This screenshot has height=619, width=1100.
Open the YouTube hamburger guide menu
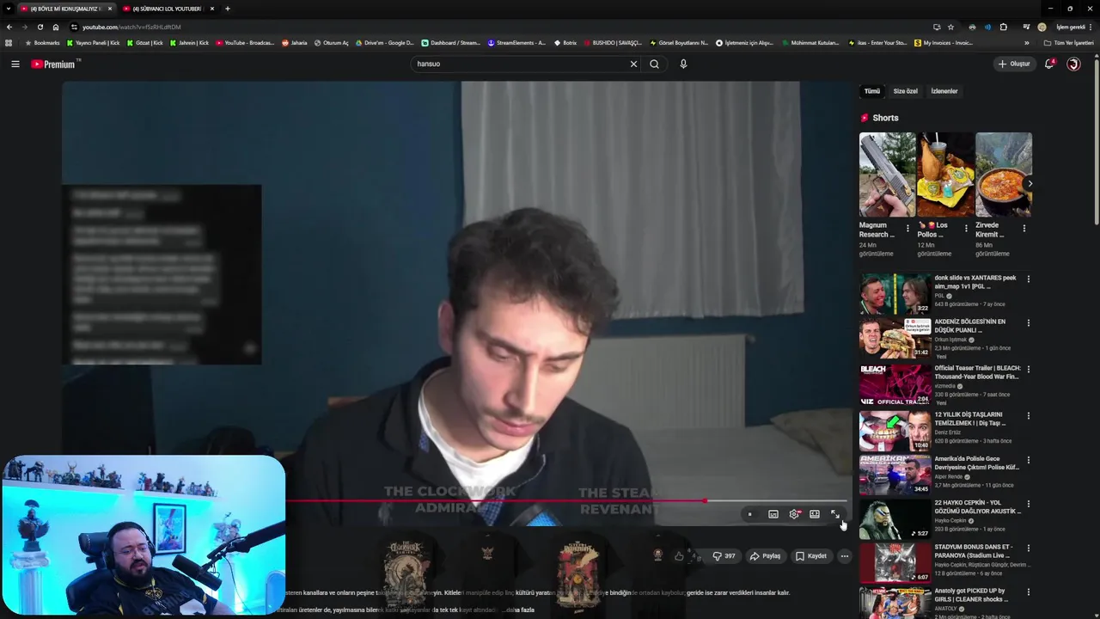coord(15,64)
